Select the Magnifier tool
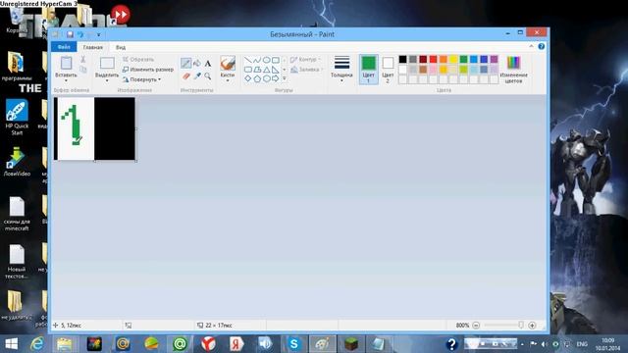 [x=208, y=76]
